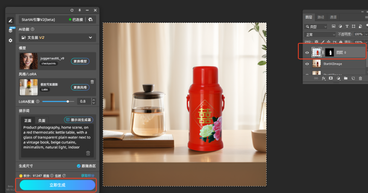The height and width of the screenshot is (193, 368).
Task: Filter layers by smart object type
Action: coord(360,27)
